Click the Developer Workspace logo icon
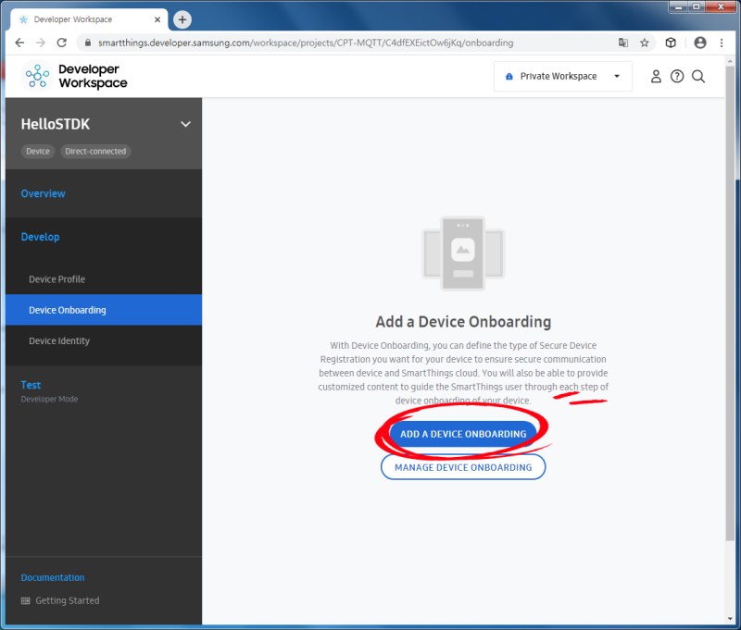 (x=36, y=76)
